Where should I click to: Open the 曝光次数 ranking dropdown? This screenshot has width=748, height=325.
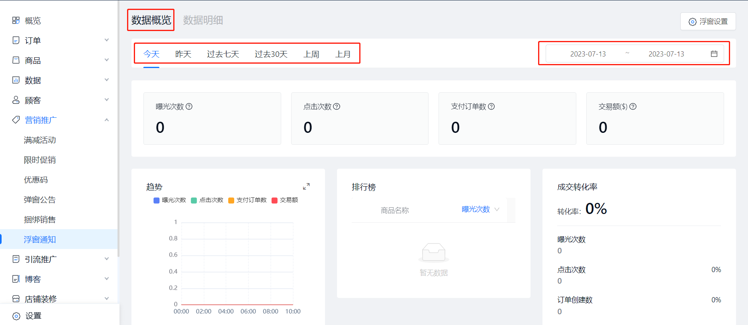[480, 210]
